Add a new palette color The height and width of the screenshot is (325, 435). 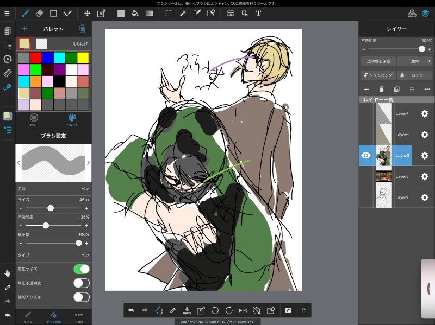point(24,29)
